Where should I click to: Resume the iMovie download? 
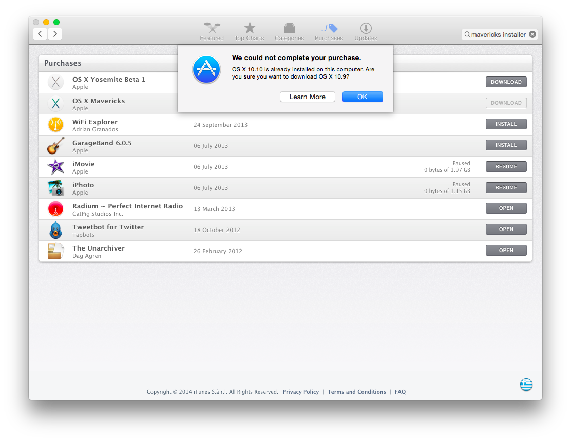[x=506, y=167]
